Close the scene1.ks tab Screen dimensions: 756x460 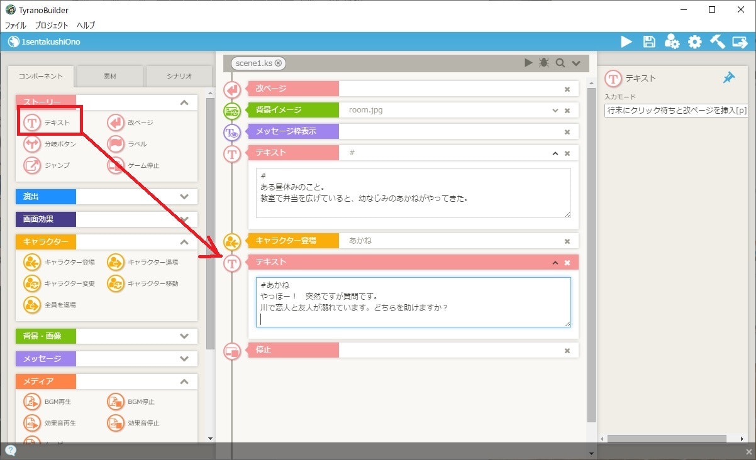278,63
